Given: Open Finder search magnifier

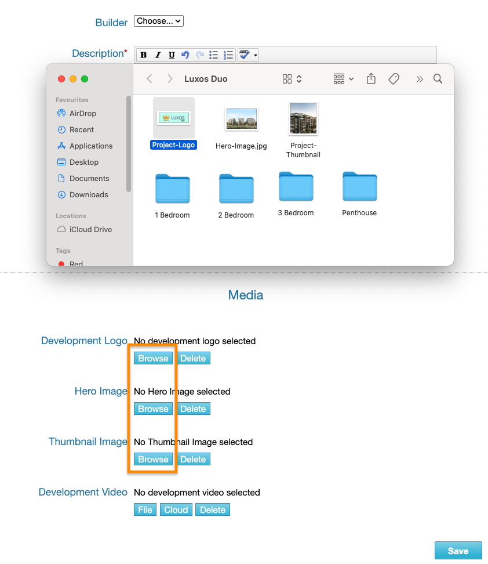Looking at the screenshot, I should point(438,79).
